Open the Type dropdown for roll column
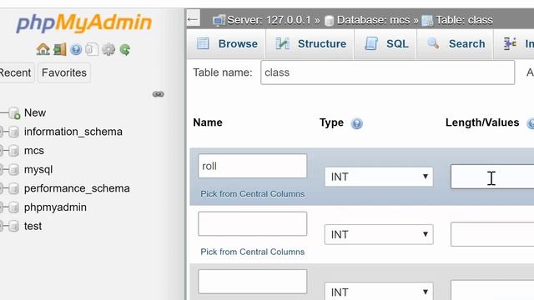The width and height of the screenshot is (534, 300). click(x=379, y=177)
